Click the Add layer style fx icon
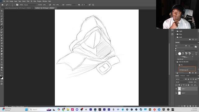The width and height of the screenshot is (199, 112). (x=182, y=106)
